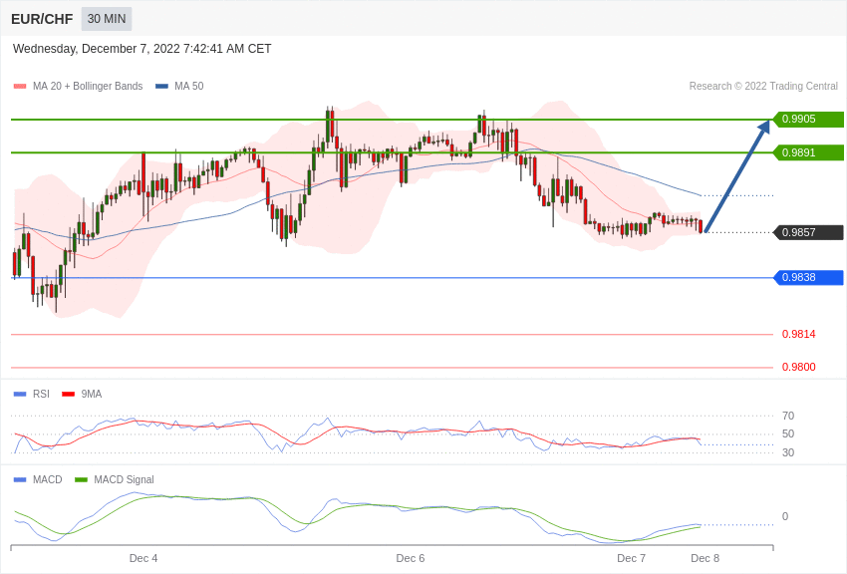Click the red 9MA legend swatch
The height and width of the screenshot is (574, 847).
69,395
